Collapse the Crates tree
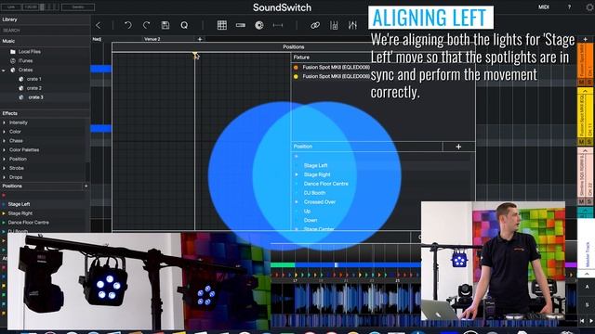The image size is (595, 334). click(4, 71)
